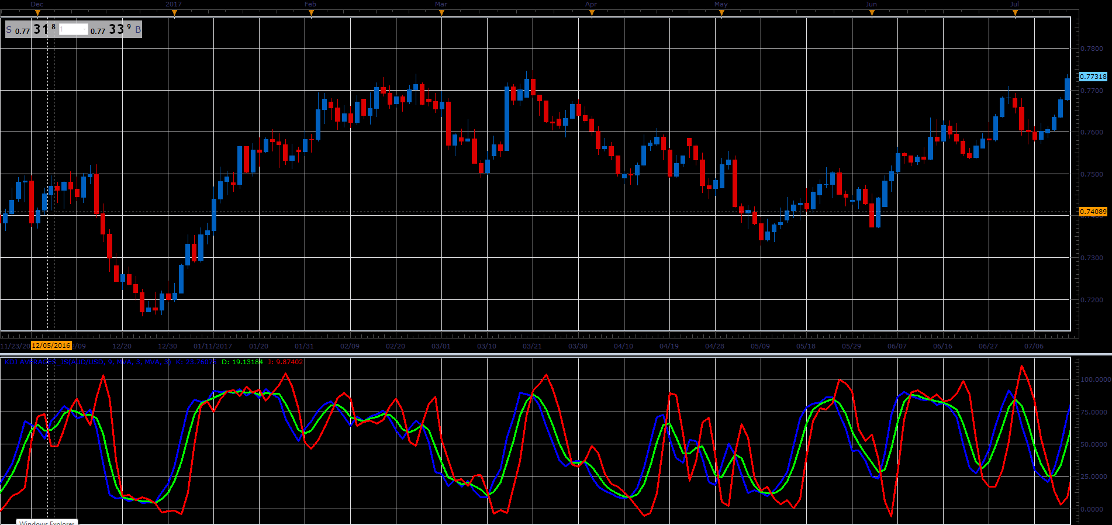Click the Mar month marker triangle

coord(441,13)
